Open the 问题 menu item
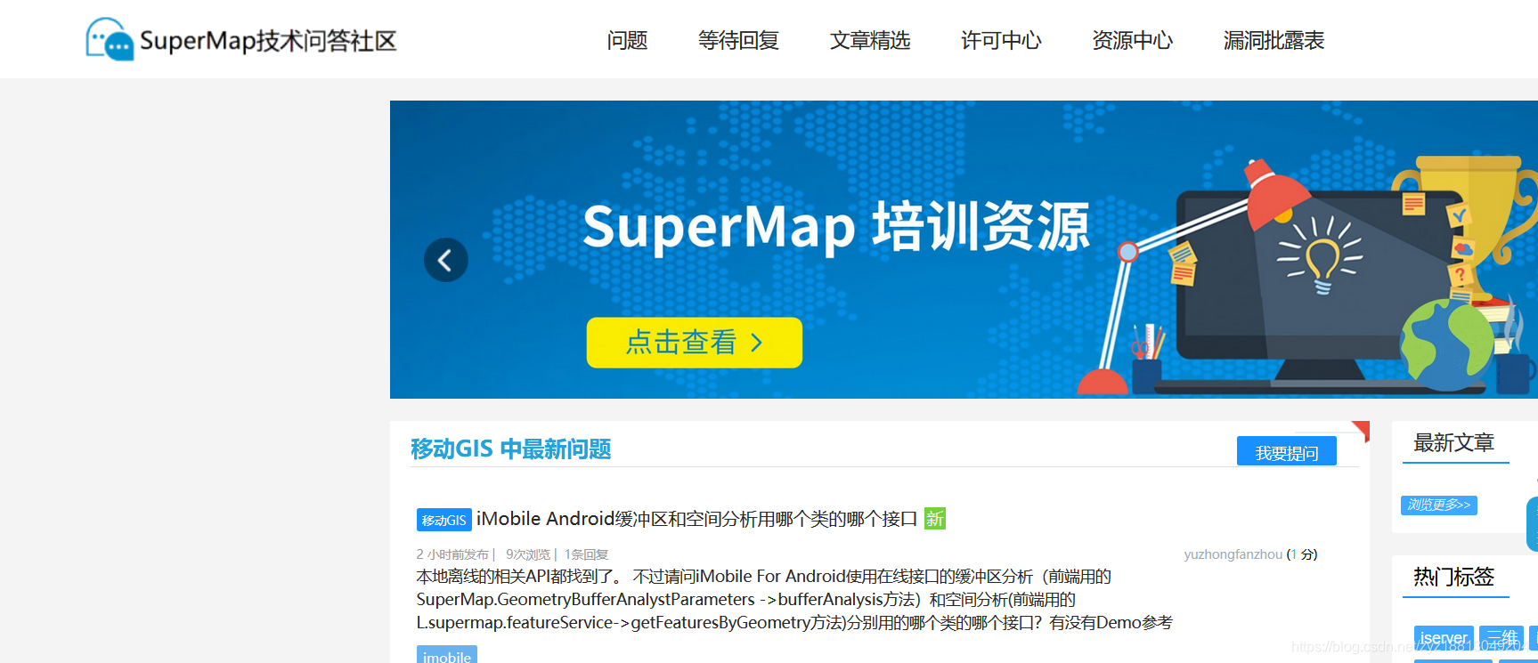The height and width of the screenshot is (663, 1538). point(627,40)
